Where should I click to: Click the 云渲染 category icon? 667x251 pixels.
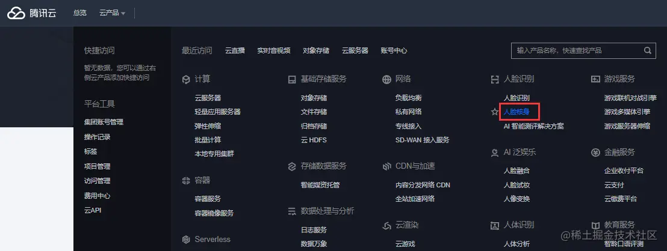coord(386,226)
